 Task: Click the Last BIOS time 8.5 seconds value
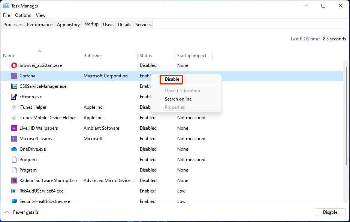click(x=334, y=39)
